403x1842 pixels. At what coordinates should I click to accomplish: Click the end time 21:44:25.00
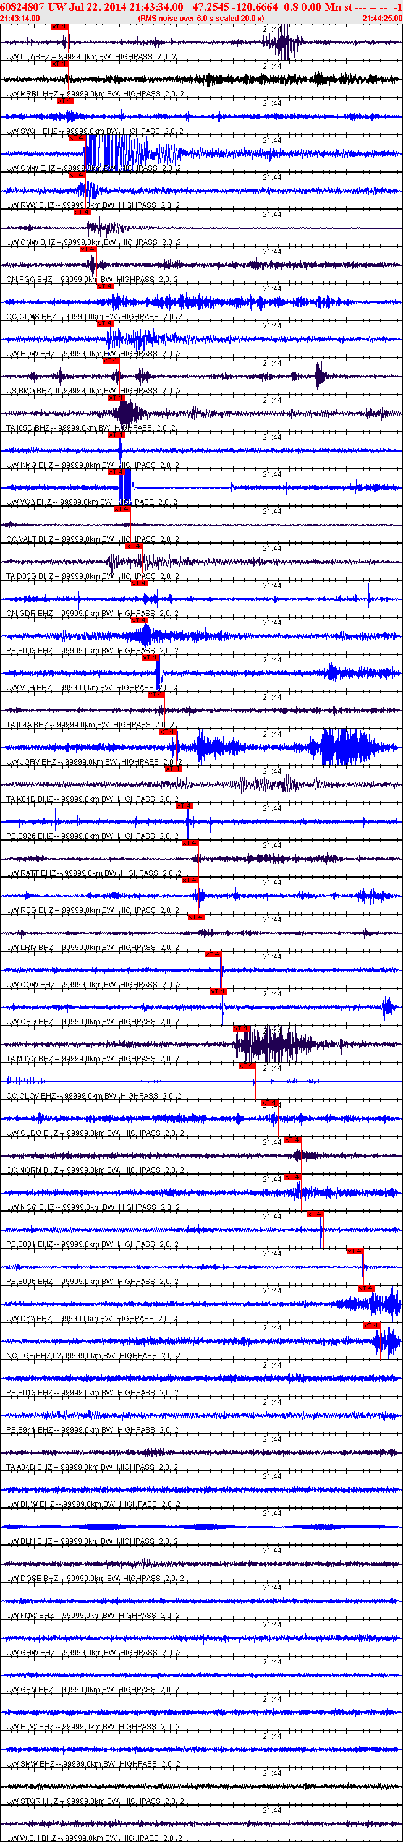pyautogui.click(x=382, y=19)
